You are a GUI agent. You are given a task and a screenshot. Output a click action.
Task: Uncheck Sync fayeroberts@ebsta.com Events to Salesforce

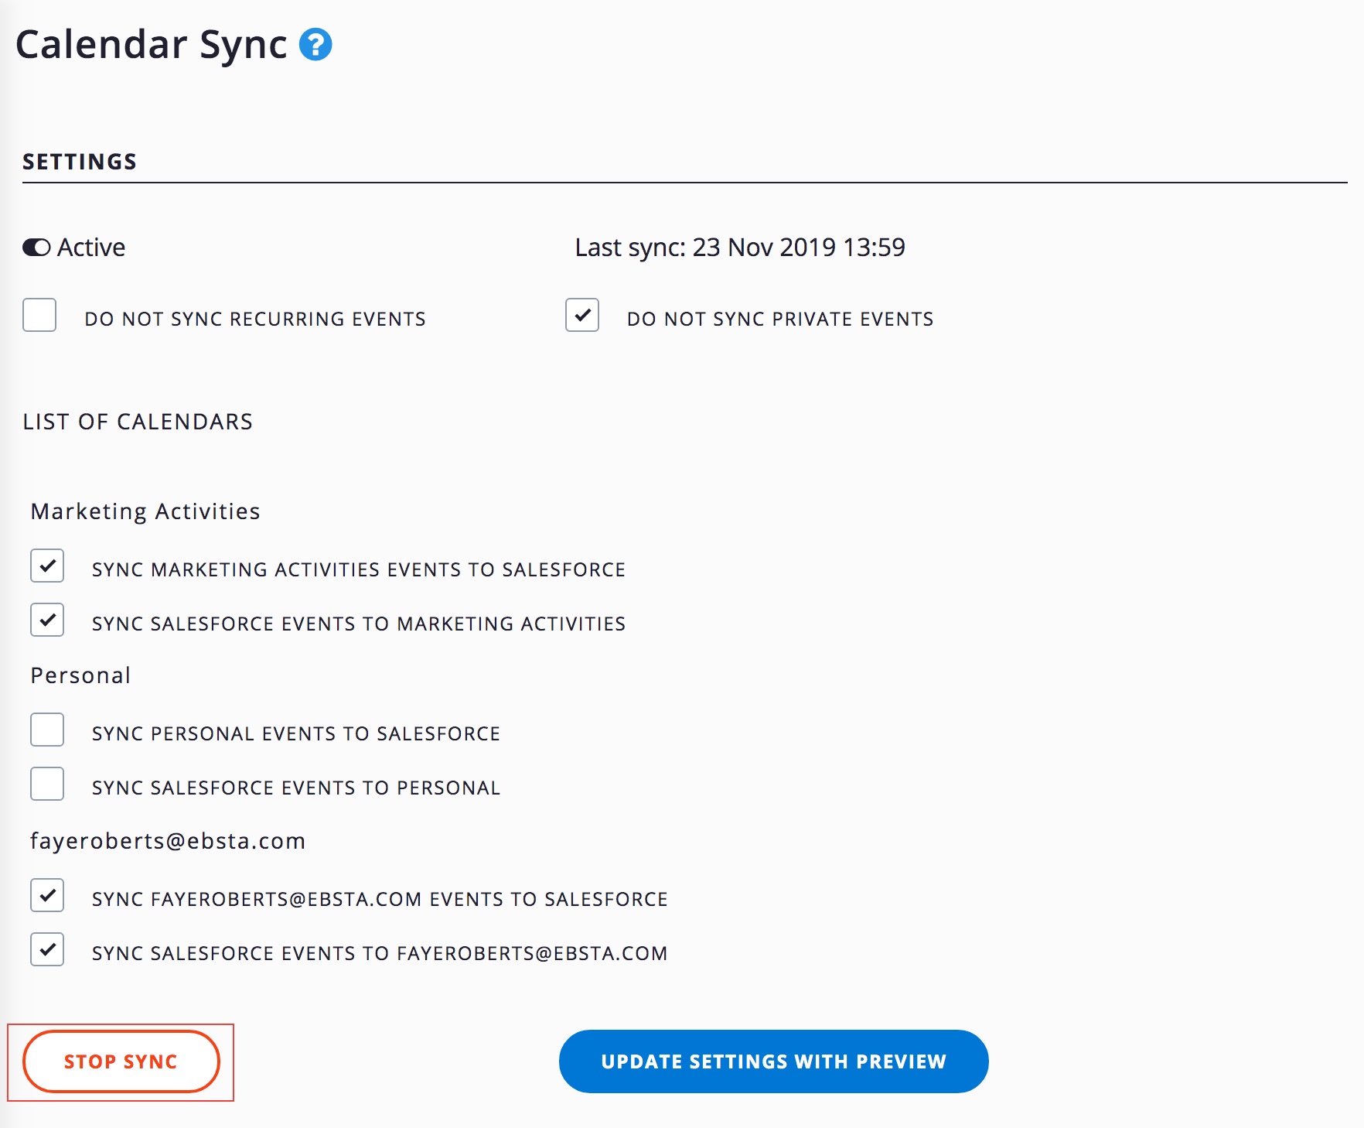[x=47, y=895]
